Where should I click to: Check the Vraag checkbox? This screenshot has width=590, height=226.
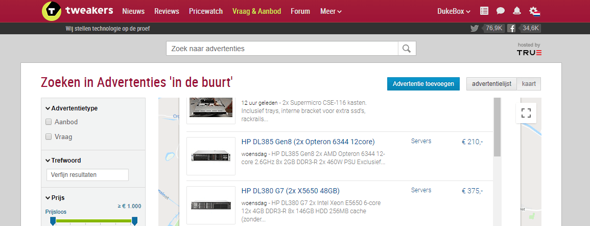pos(48,137)
